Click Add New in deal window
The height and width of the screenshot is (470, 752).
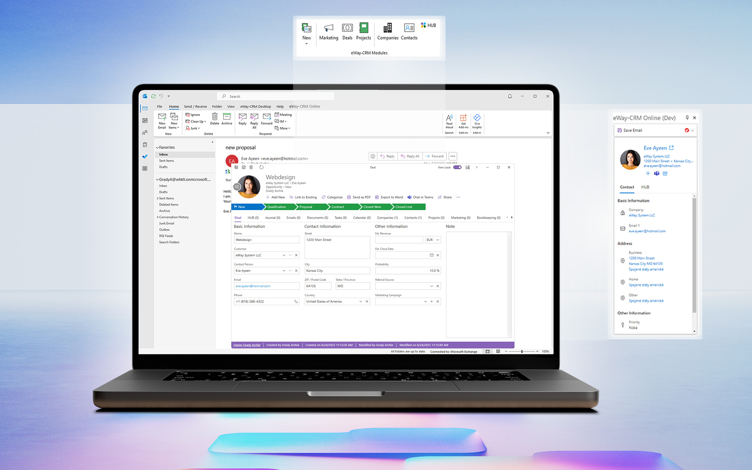coord(275,197)
